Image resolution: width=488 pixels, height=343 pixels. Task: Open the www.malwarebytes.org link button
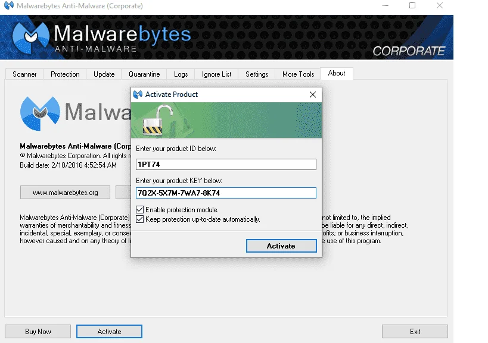coord(66,193)
